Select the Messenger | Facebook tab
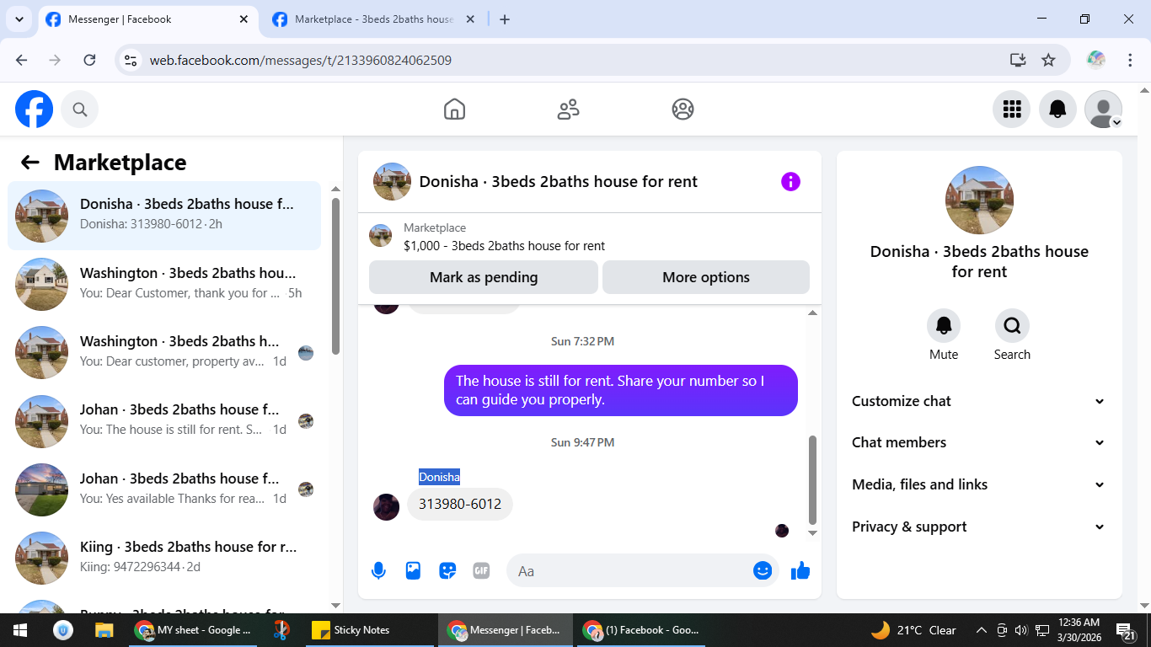This screenshot has height=647, width=1151. click(148, 19)
